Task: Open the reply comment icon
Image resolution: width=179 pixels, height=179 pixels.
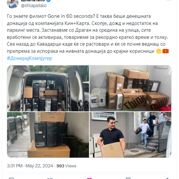Action: pyautogui.click(x=12, y=178)
